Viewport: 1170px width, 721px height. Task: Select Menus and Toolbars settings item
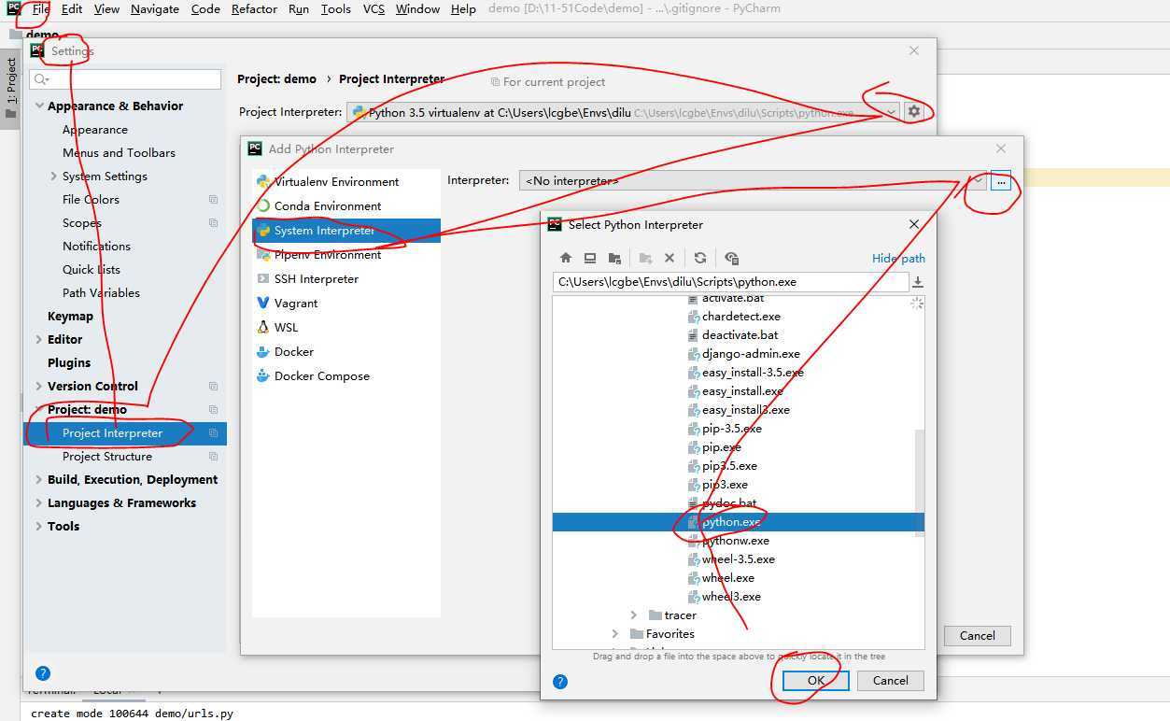tap(119, 153)
